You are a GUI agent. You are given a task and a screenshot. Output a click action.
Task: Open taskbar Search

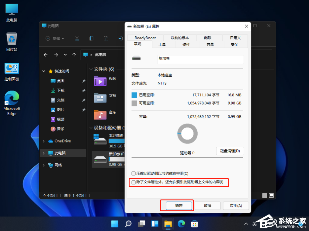pyautogui.click(x=128, y=224)
